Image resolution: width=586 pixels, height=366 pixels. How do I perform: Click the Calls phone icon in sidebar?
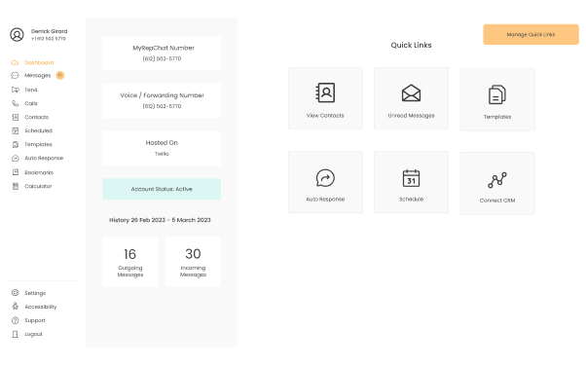click(x=16, y=103)
